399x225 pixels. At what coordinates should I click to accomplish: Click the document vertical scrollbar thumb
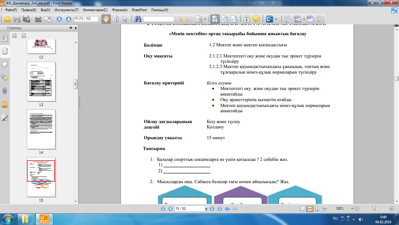397,79
